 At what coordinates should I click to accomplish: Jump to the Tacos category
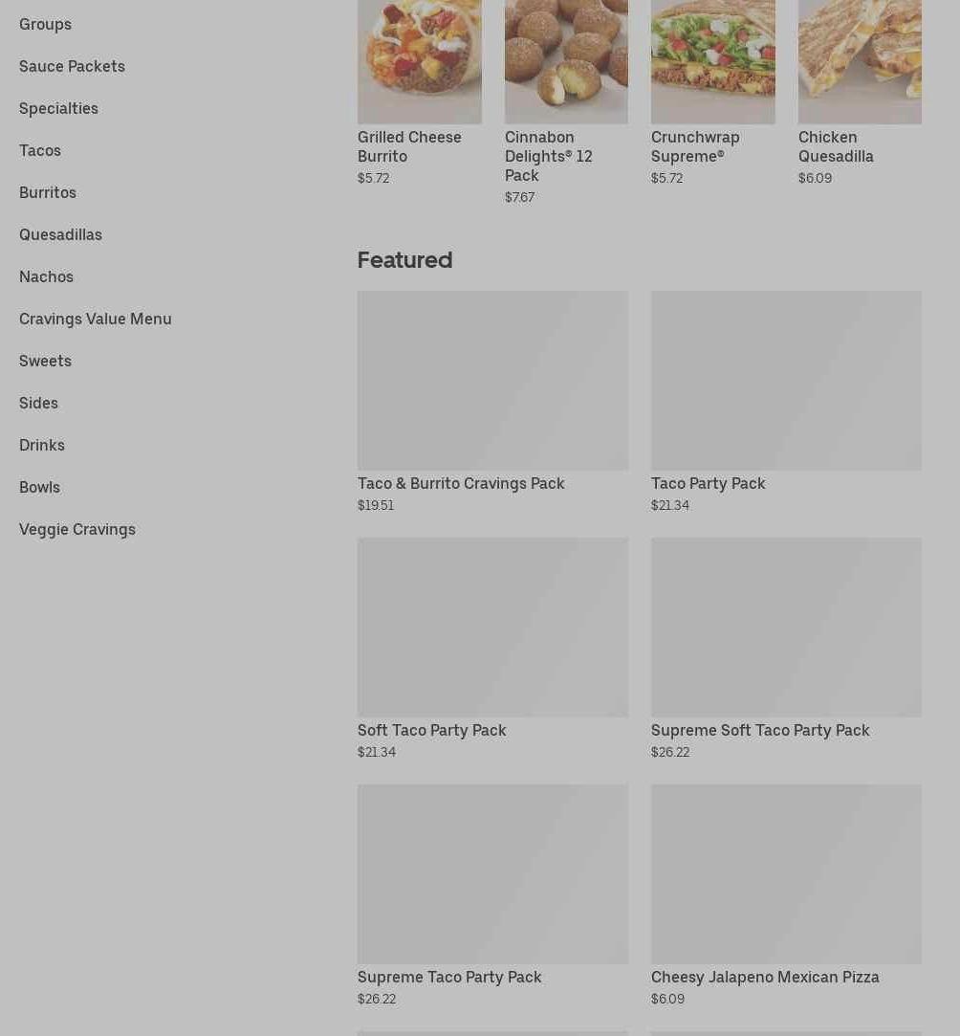tap(39, 150)
